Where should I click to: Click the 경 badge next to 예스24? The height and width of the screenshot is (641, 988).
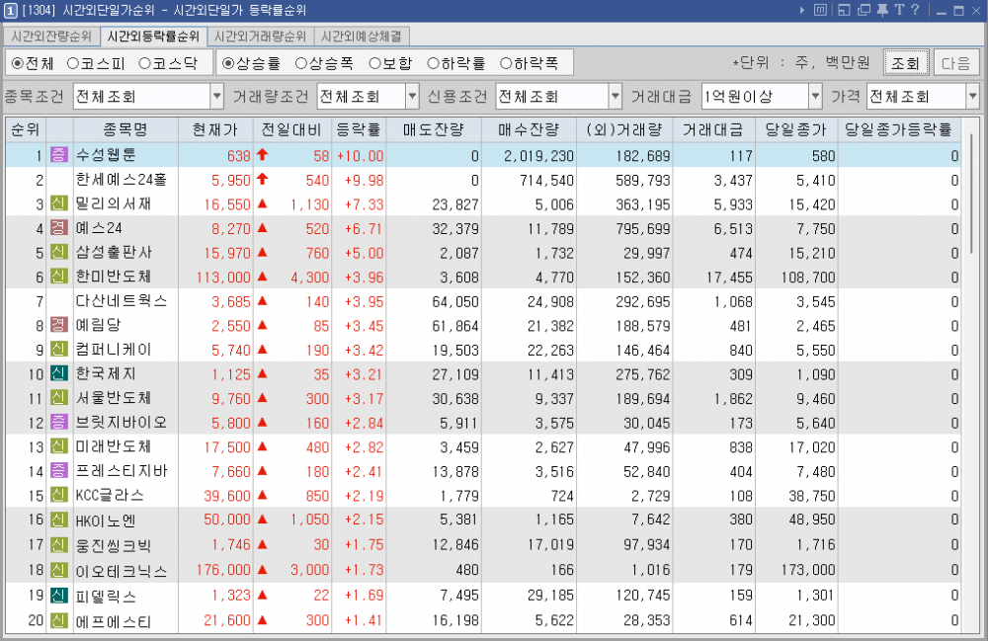58,228
